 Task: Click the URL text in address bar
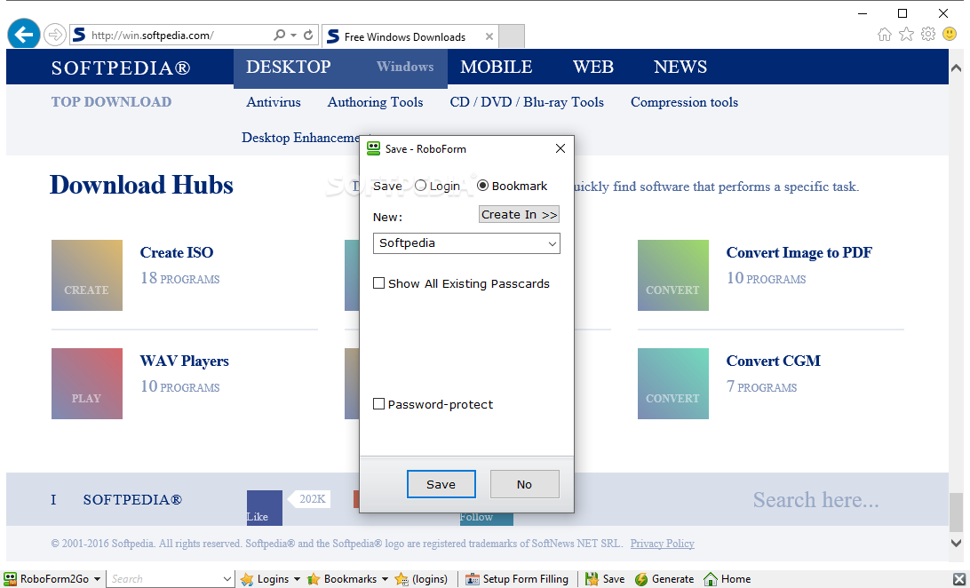tap(153, 36)
